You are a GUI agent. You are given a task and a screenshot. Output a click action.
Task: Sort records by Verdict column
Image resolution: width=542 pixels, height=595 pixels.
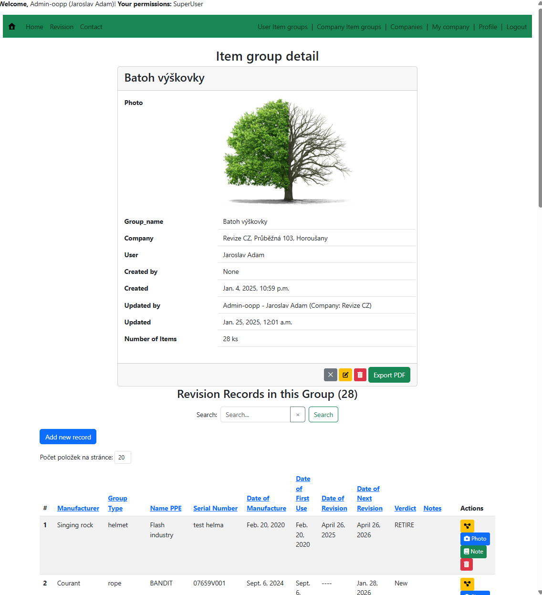point(405,508)
